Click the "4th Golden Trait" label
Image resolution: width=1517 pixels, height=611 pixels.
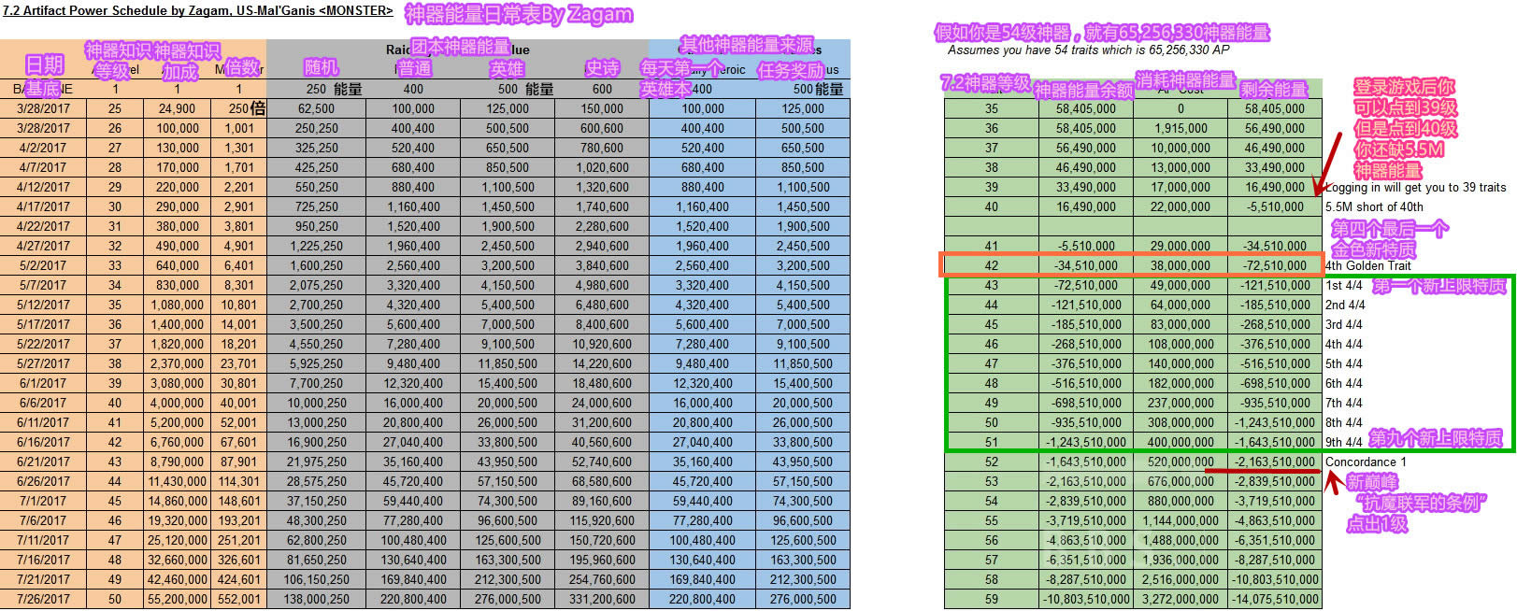[1367, 265]
